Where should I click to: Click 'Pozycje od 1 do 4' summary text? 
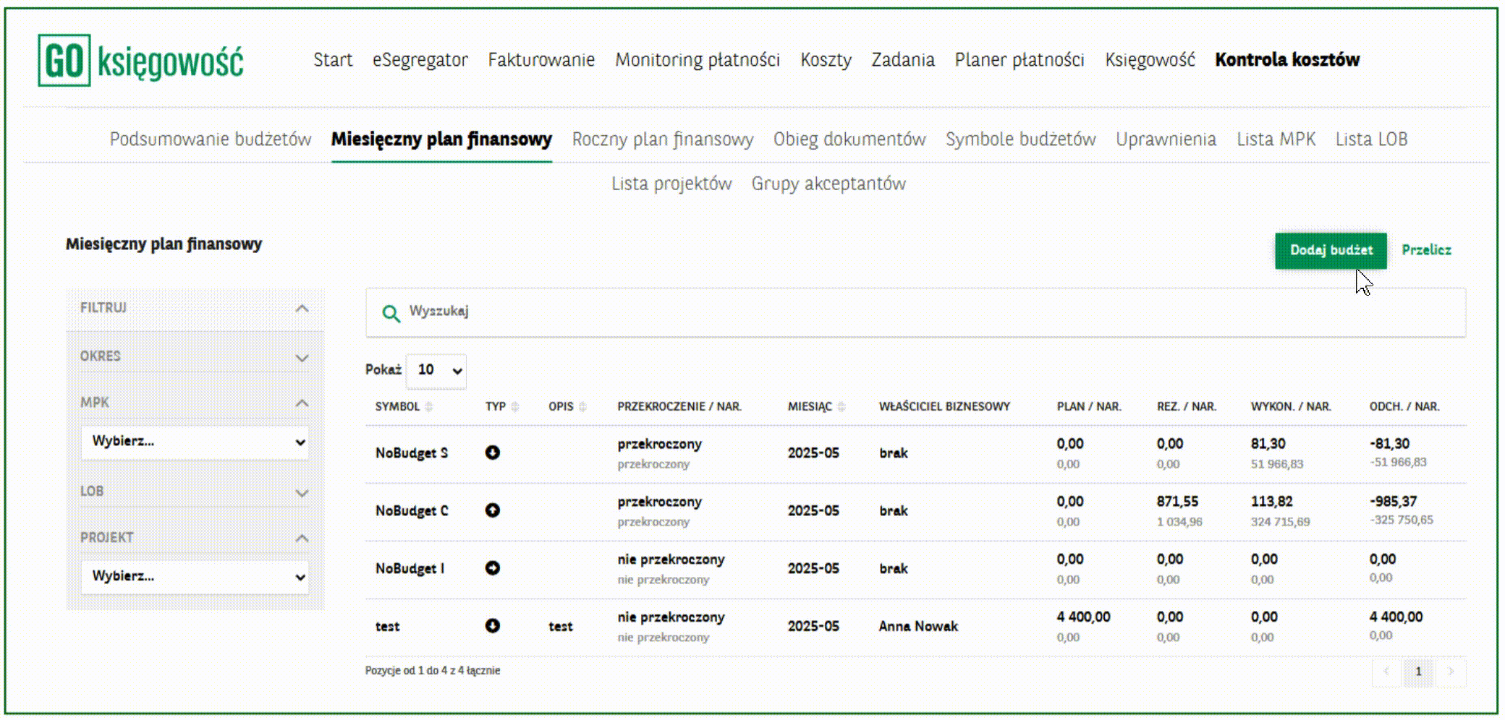433,671
